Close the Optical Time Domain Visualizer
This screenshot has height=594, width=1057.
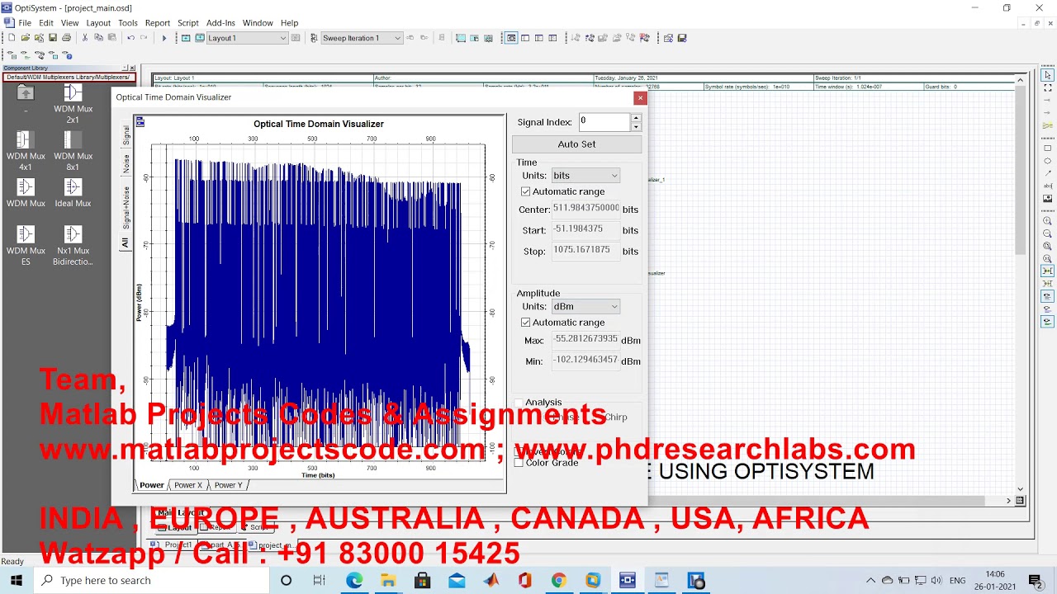[639, 98]
